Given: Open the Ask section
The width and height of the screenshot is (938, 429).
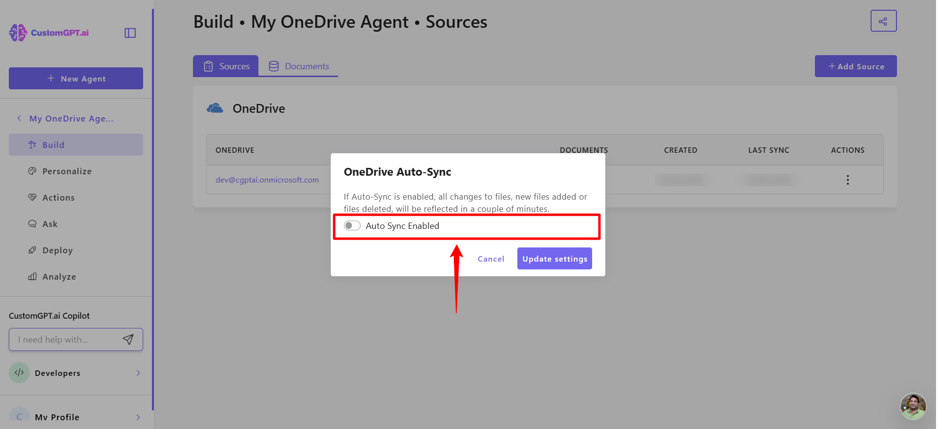Looking at the screenshot, I should pyautogui.click(x=76, y=224).
